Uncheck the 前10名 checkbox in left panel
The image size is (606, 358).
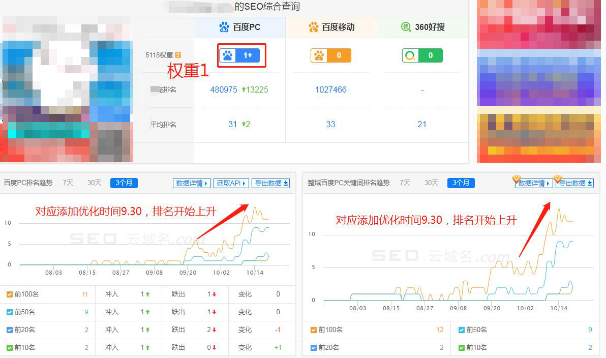(9, 347)
